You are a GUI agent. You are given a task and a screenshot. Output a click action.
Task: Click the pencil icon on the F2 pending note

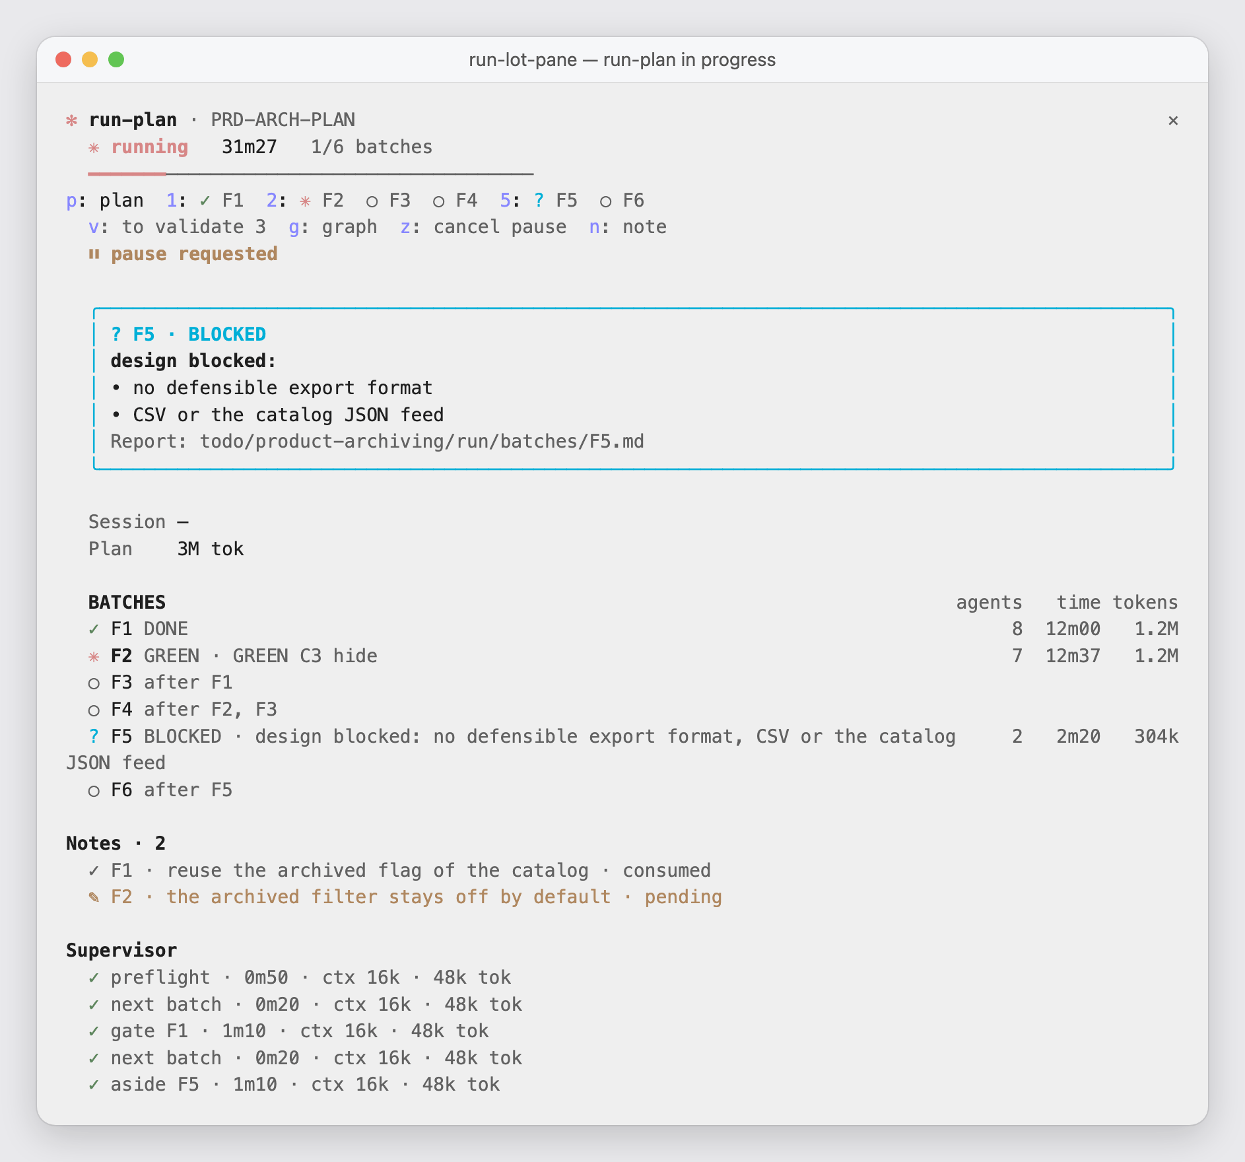click(x=94, y=897)
